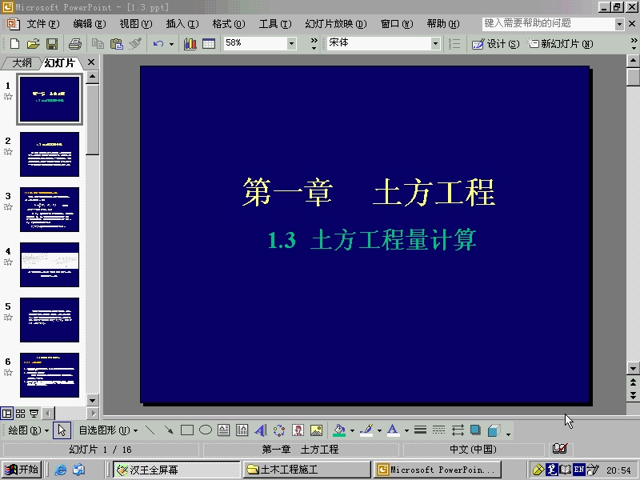Insert picture from file
The image size is (640, 480).
click(316, 430)
